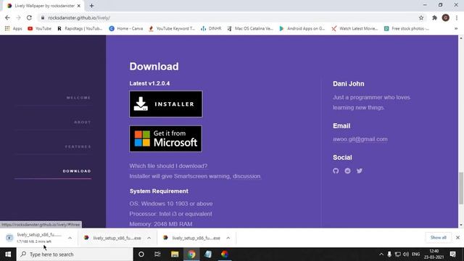The width and height of the screenshot is (464, 261).
Task: Open the Rapidtags bookmark
Action: coord(80,28)
